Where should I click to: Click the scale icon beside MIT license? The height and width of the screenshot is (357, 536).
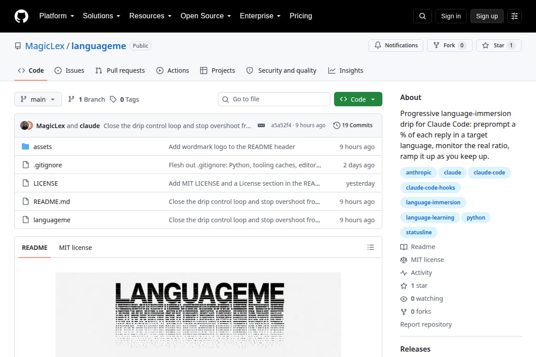click(404, 260)
